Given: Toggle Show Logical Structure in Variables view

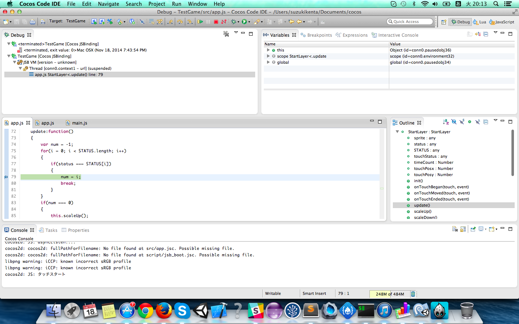Looking at the screenshot, I should coord(478,34).
